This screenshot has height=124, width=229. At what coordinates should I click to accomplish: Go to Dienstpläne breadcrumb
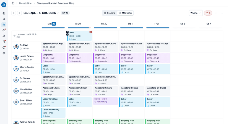point(25,3)
